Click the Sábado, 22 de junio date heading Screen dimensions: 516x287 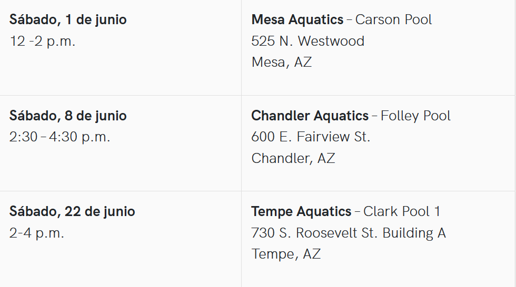72,211
